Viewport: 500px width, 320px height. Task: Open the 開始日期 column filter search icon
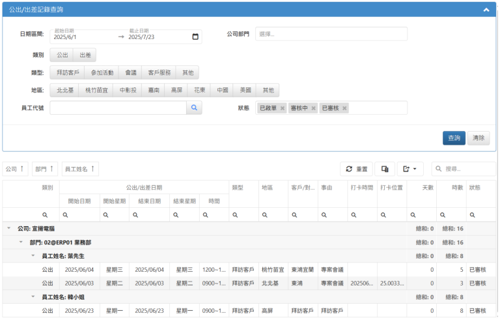coord(65,215)
